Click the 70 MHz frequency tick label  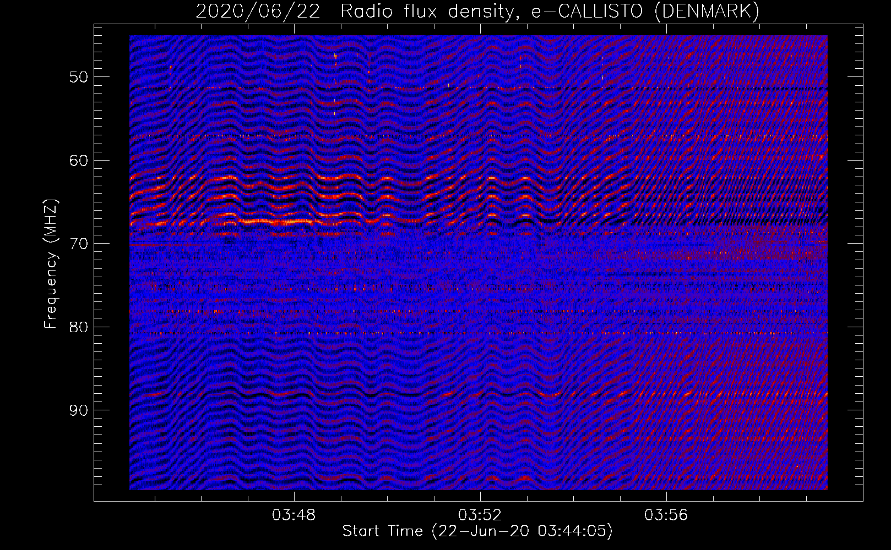(x=78, y=244)
